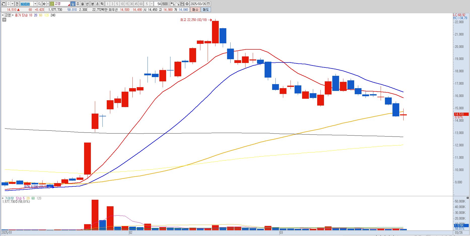Click the stock code input field

click(27, 4)
